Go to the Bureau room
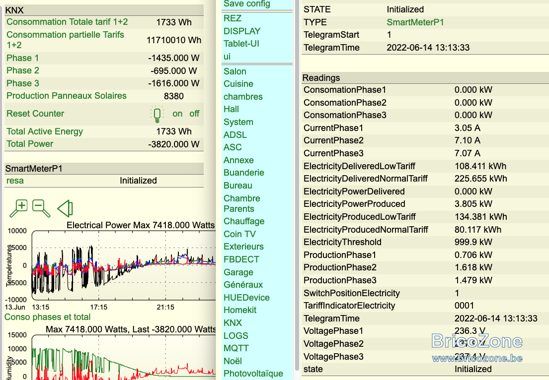 click(238, 185)
